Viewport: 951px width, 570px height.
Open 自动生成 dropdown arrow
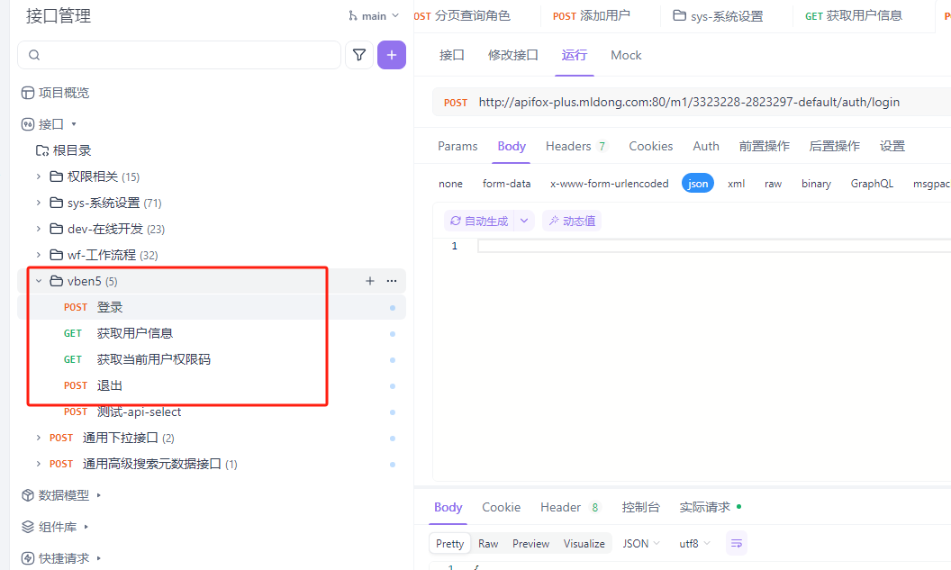[x=524, y=222]
